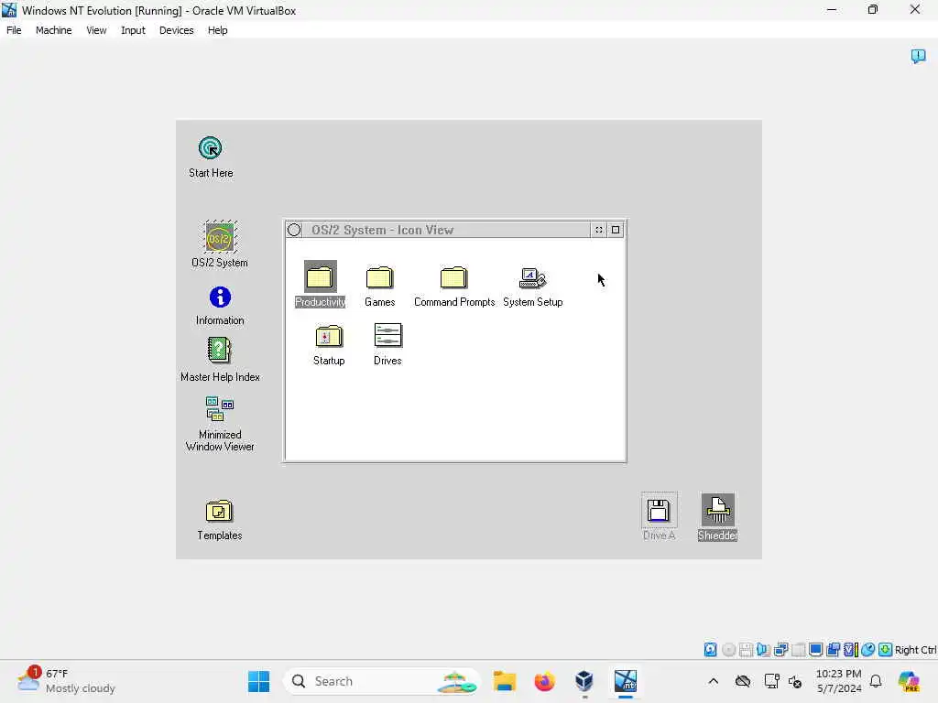Click the Right Ctrl host key indicator

(x=915, y=650)
